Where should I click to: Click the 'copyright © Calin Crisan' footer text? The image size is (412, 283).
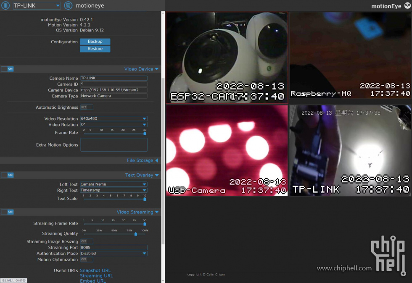206,274
